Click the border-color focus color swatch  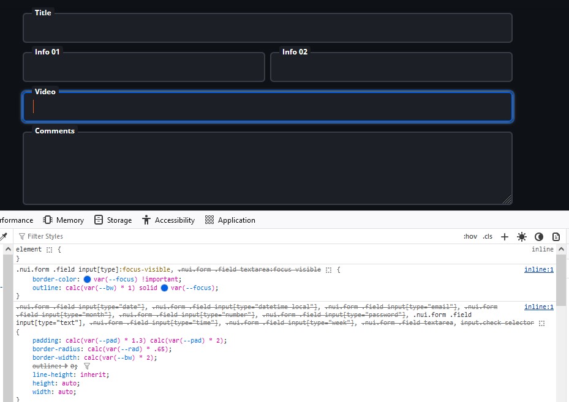coord(88,279)
